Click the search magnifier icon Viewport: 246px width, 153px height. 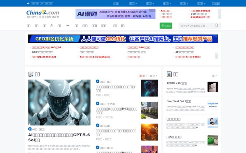tap(217, 26)
